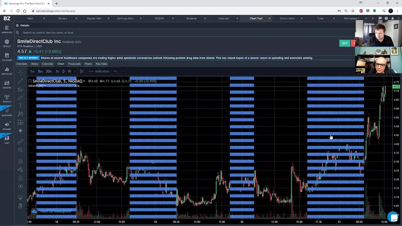
Task: Click the notifications bell icon
Action: pos(392,18)
